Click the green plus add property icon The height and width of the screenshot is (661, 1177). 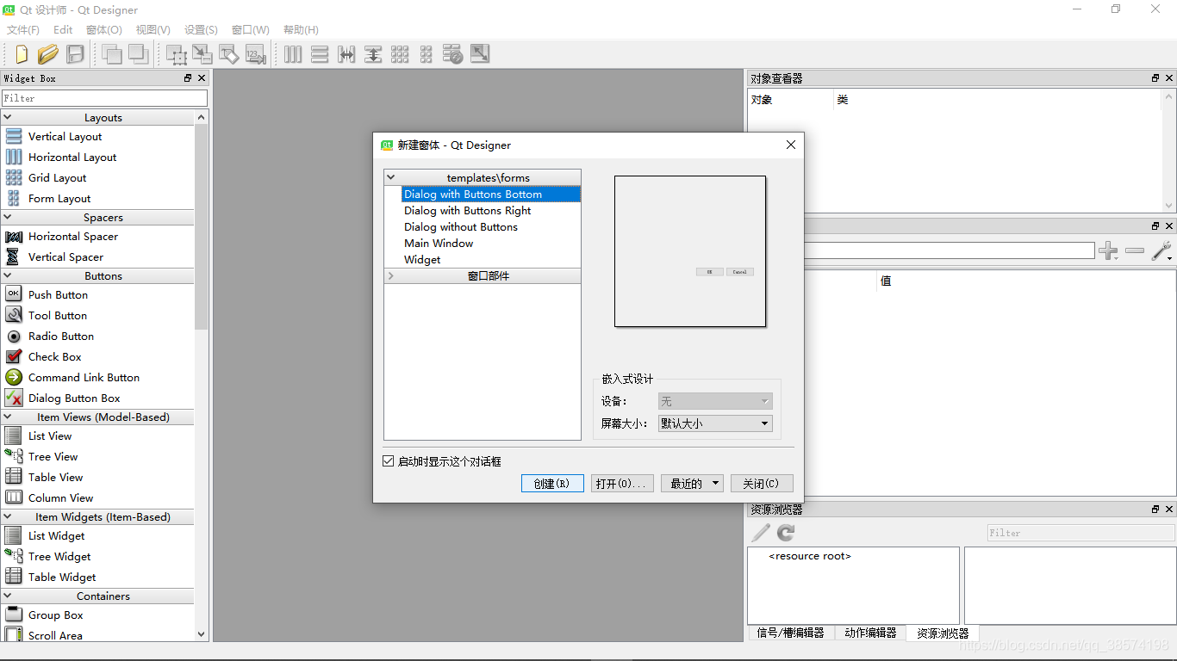(x=1108, y=250)
